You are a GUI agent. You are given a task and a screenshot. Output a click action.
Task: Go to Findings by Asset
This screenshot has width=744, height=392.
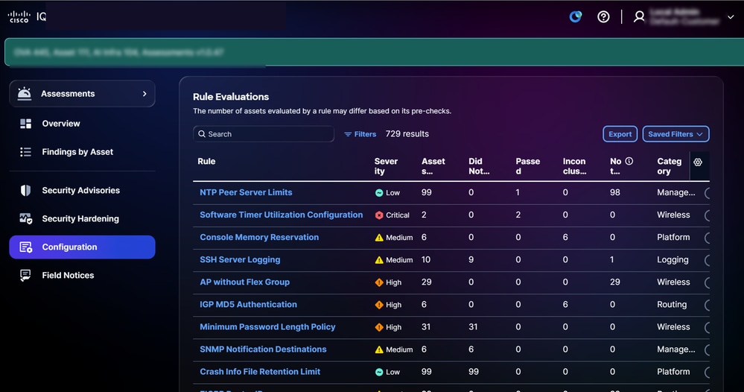pyautogui.click(x=77, y=152)
